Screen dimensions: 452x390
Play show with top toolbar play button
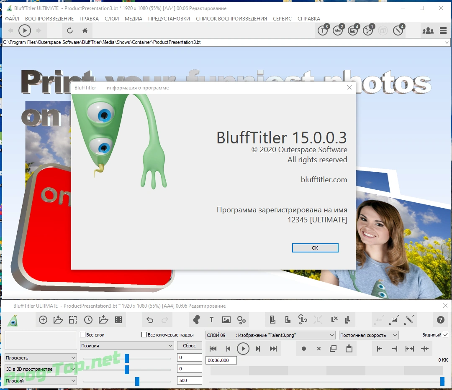click(25, 31)
